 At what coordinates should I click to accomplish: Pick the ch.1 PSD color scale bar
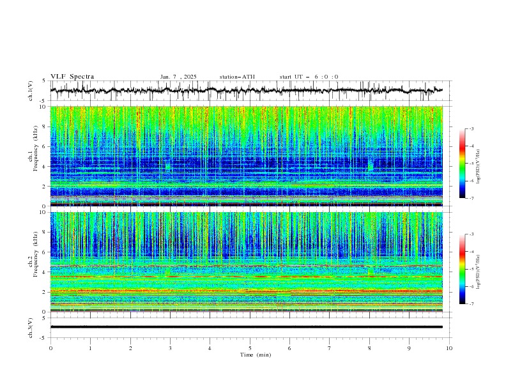(462, 164)
